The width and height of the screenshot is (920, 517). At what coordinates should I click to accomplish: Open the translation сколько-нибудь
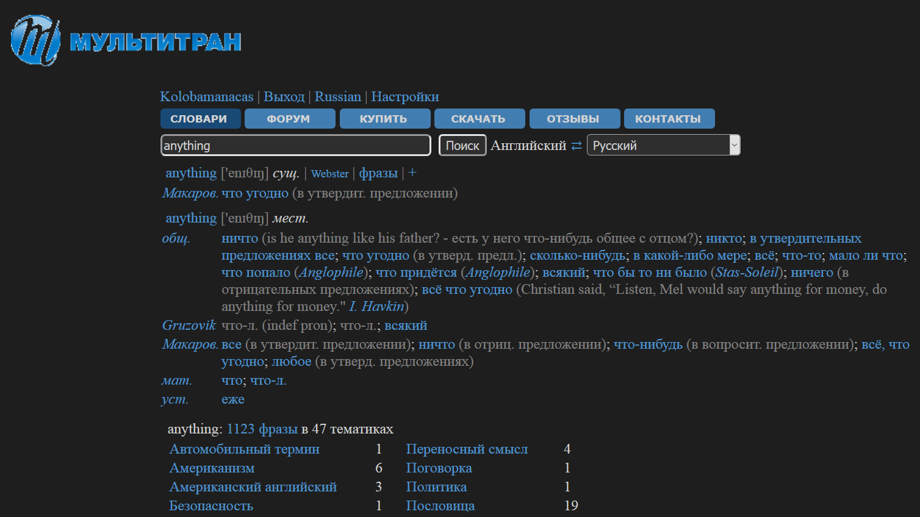pos(577,255)
